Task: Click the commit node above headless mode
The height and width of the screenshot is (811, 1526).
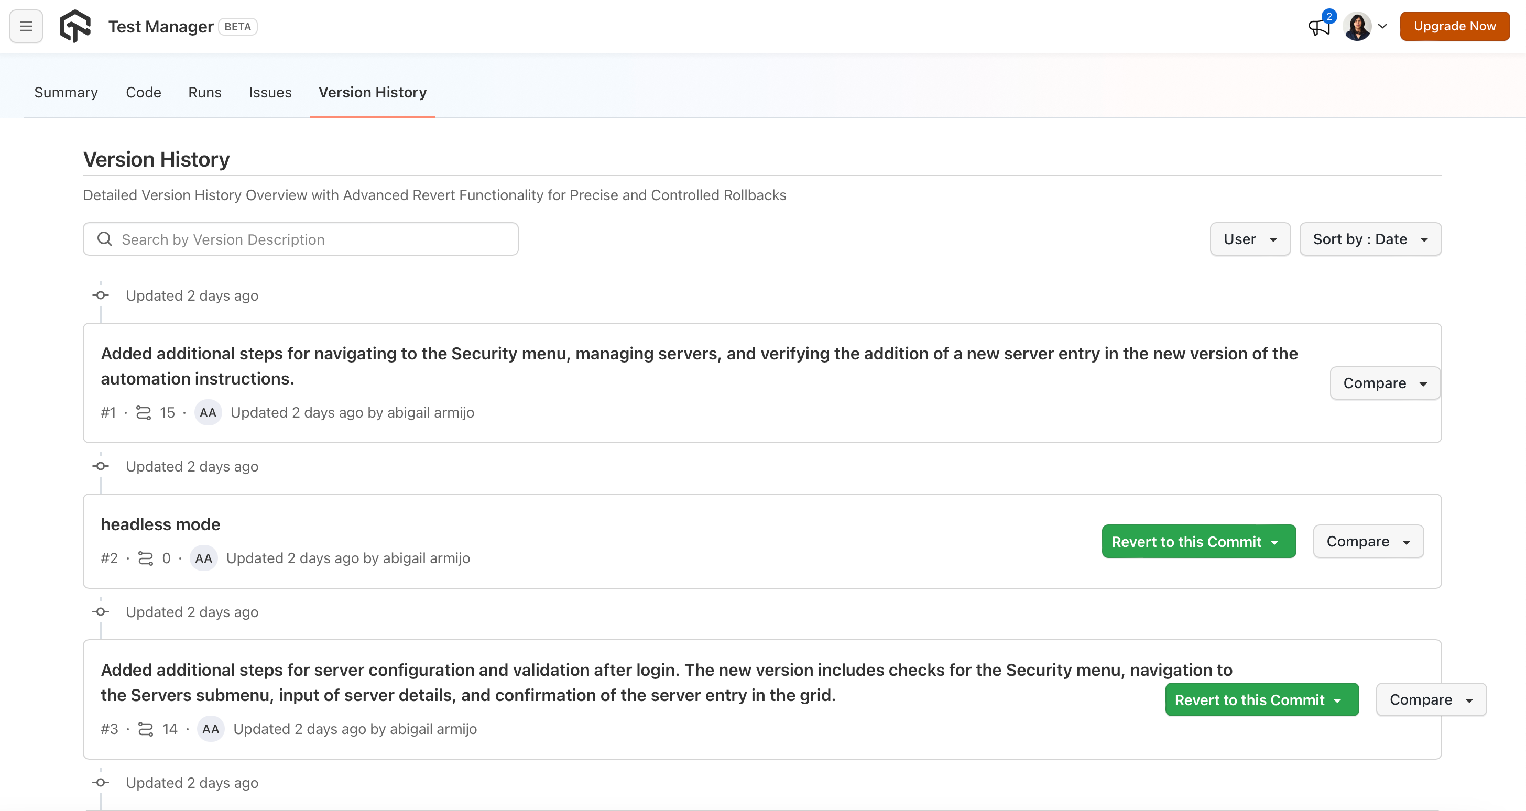Action: click(x=101, y=466)
